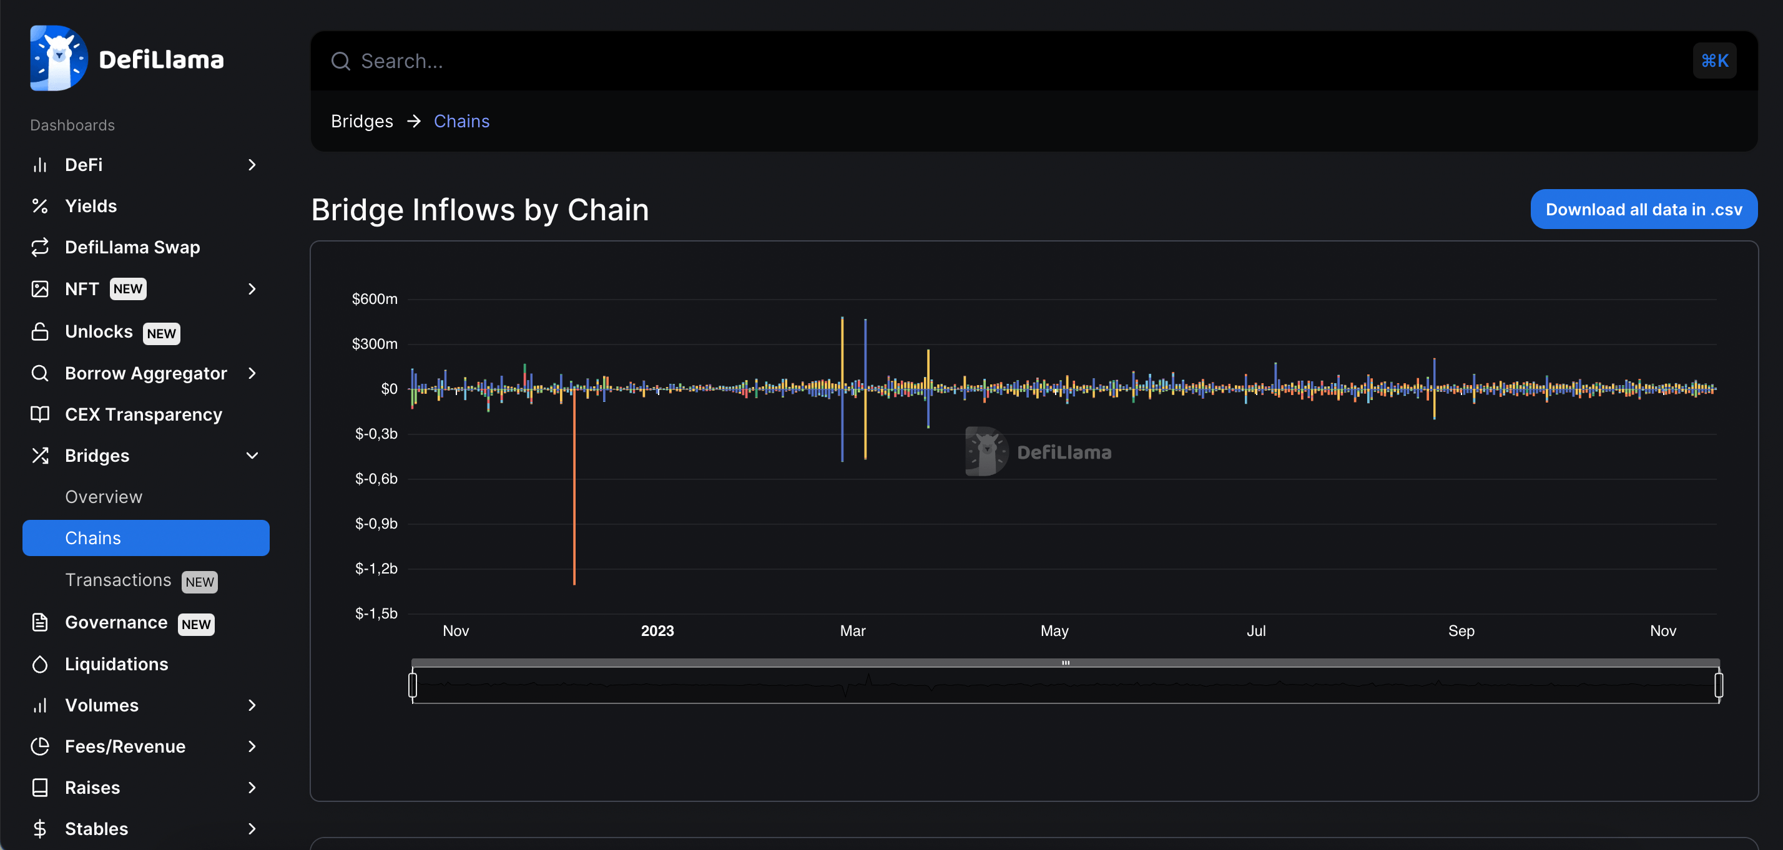The height and width of the screenshot is (850, 1783).
Task: Expand the NFT section arrow
Action: (252, 289)
